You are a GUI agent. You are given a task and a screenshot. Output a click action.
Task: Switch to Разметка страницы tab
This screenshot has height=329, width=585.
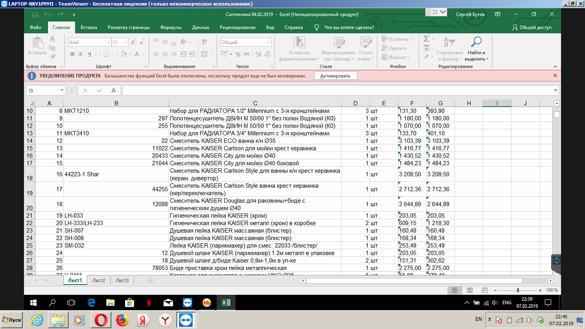point(128,27)
